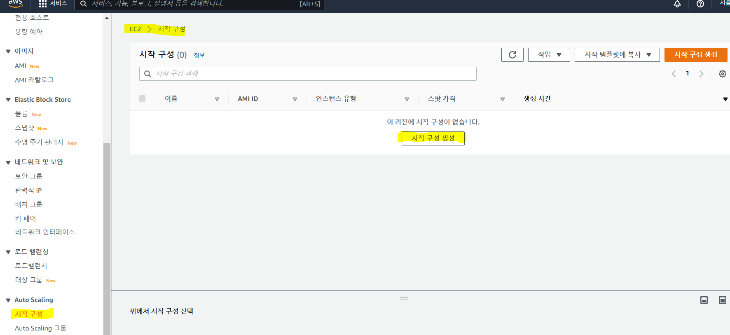Collapse the Elastic Block Store section
This screenshot has width=730, height=335.
tap(8, 100)
